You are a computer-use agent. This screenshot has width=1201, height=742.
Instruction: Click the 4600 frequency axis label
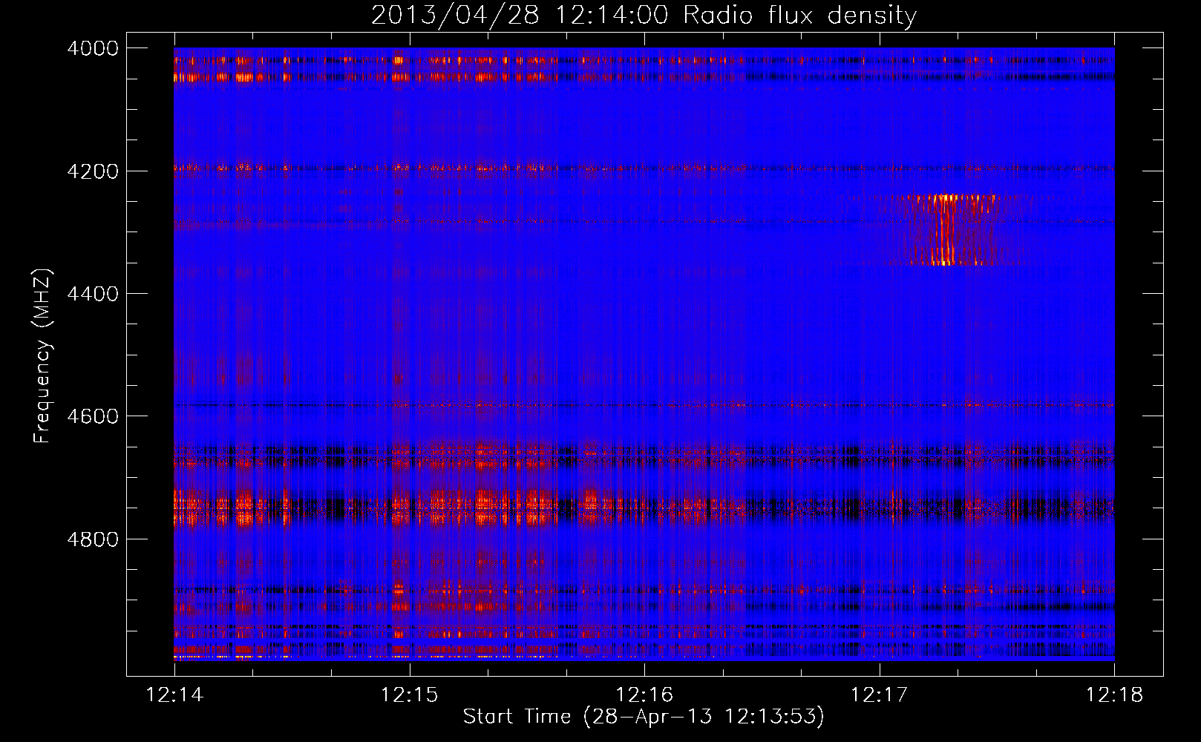pos(93,416)
